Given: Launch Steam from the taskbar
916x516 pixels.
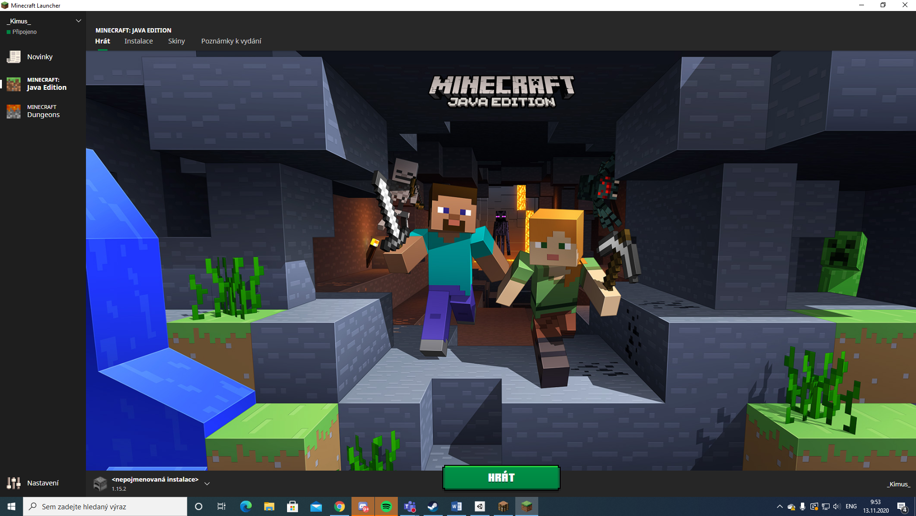Looking at the screenshot, I should (x=433, y=506).
